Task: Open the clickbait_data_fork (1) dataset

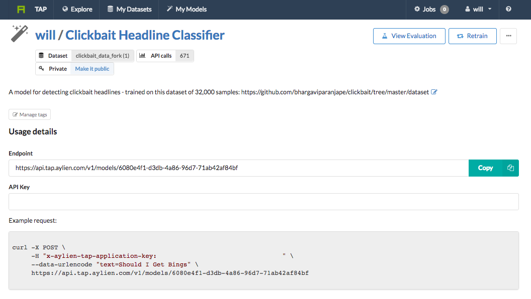Action: (x=102, y=56)
